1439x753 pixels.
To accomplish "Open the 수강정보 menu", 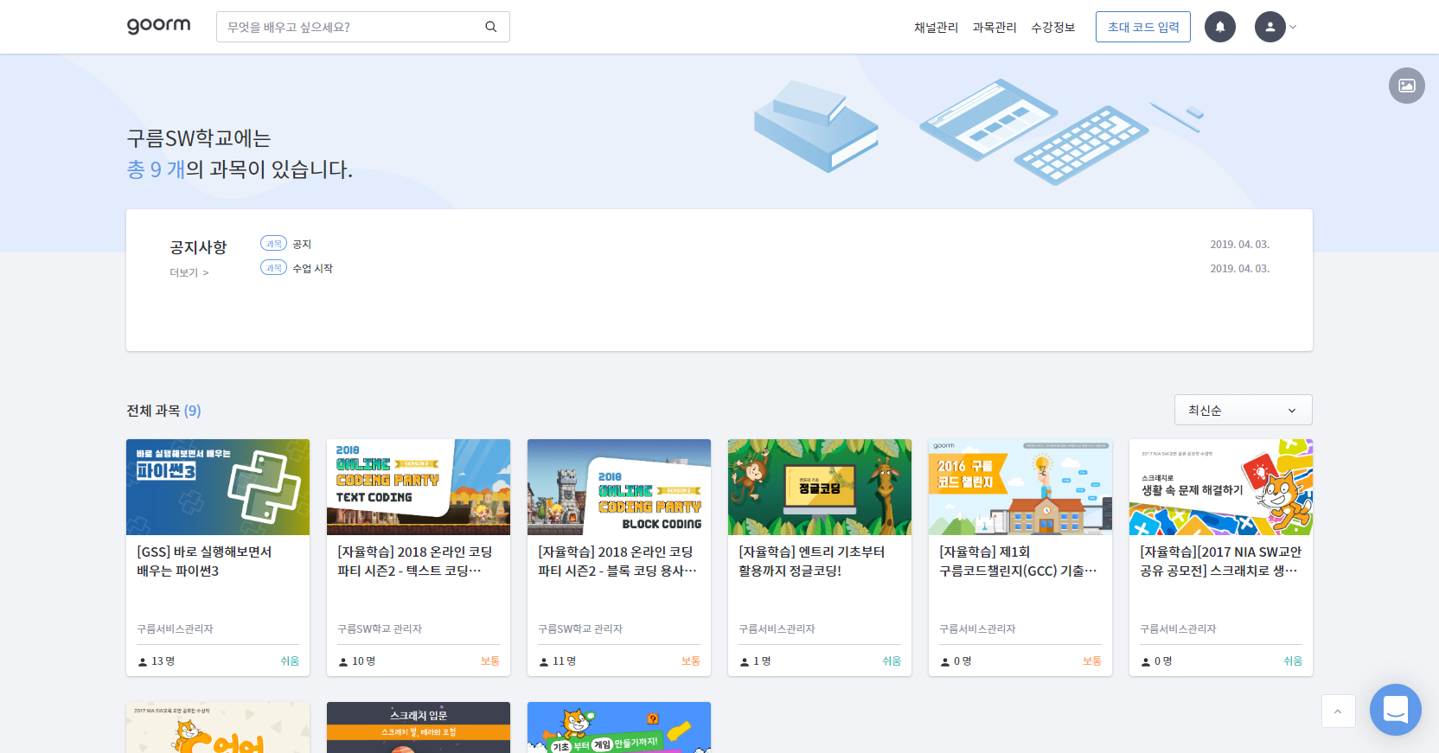I will [1052, 28].
